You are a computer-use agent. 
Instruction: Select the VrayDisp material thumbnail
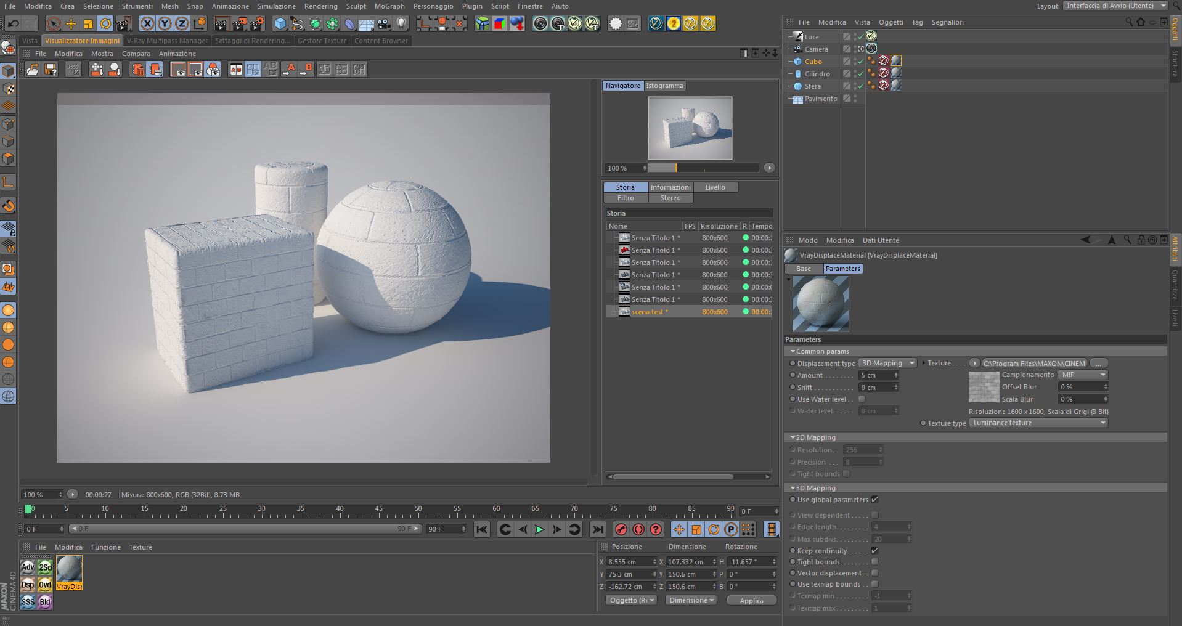(x=69, y=570)
